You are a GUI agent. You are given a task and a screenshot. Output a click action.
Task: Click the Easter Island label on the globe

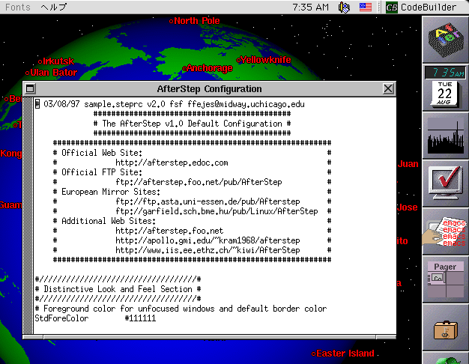[345, 354]
